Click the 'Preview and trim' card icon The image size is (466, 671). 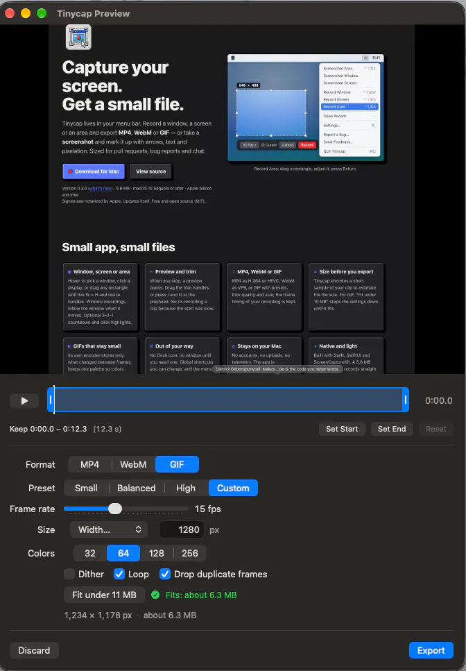(151, 272)
